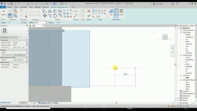The image size is (197, 111).
Task: Open the North elevation in Project Browser
Action: [x=188, y=84]
